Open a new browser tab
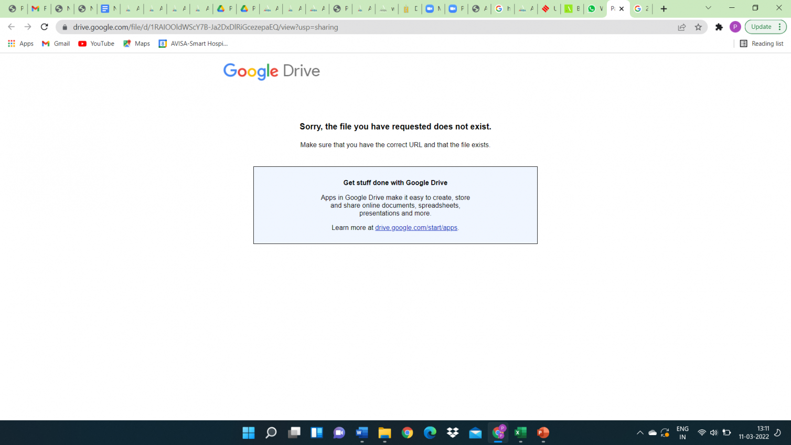The image size is (791, 445). pos(664,9)
